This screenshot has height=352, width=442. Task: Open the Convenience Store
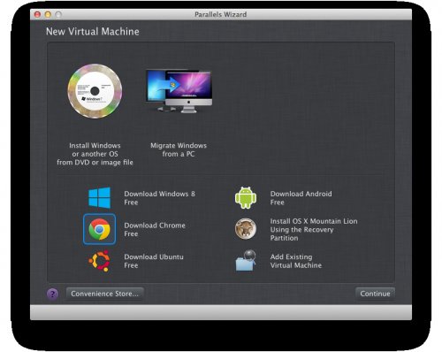pos(104,294)
